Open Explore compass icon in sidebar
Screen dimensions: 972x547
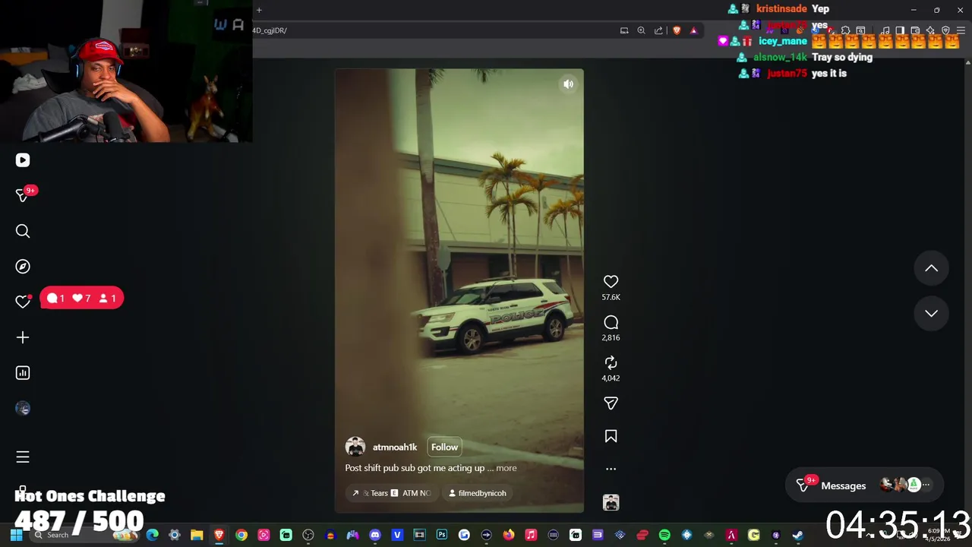[23, 267]
